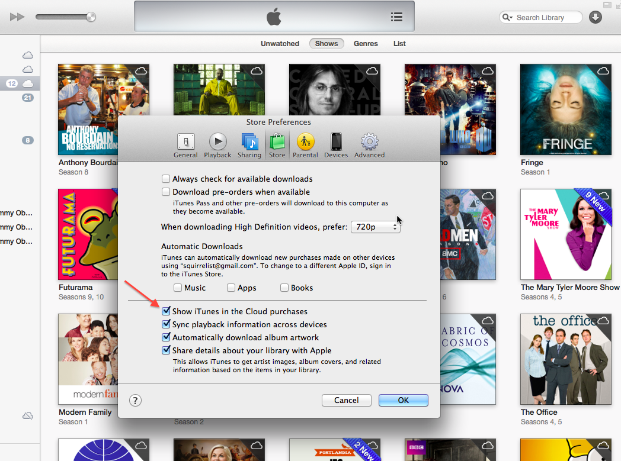Viewport: 621px width, 461px height.
Task: Click the 'Modern Family' title text
Action: pos(85,412)
